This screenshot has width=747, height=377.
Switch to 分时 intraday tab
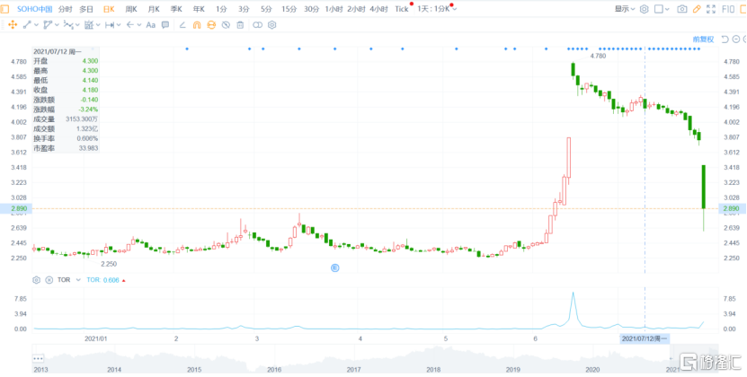click(x=66, y=9)
